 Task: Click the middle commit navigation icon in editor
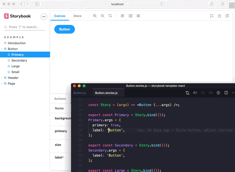203,93
